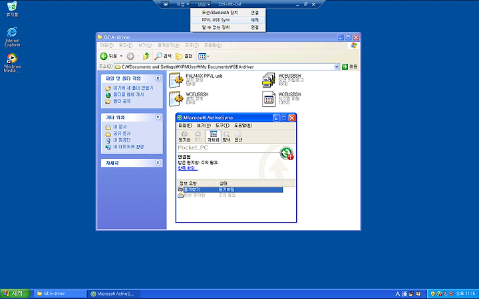Click the 상태 column header
Screen dimensions: 479x299
tap(249, 183)
